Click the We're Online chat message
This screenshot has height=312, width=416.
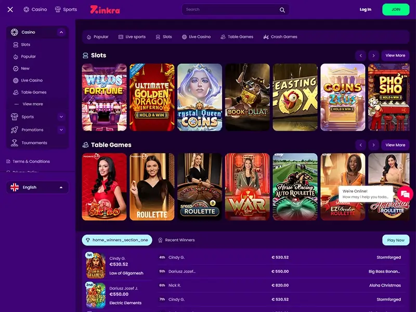(366, 194)
